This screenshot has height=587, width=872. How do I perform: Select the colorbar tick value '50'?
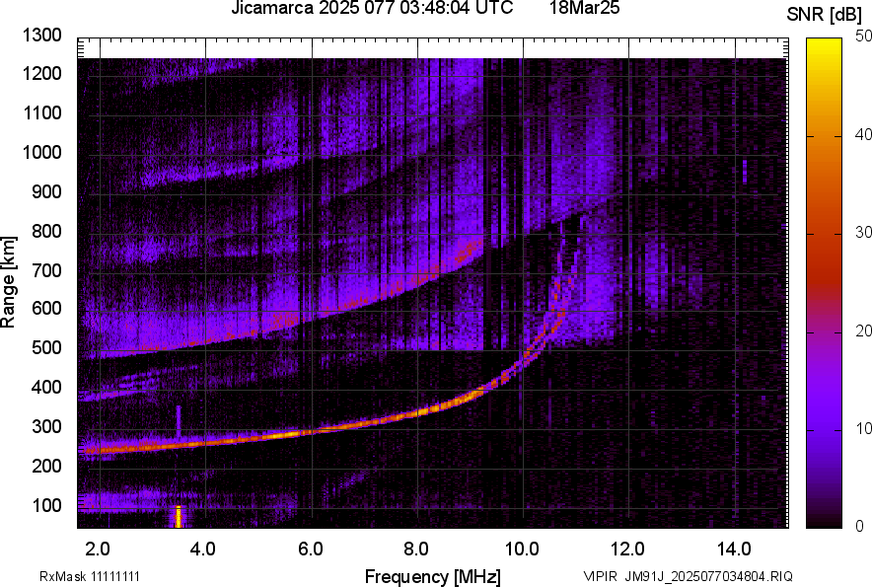coord(863,37)
